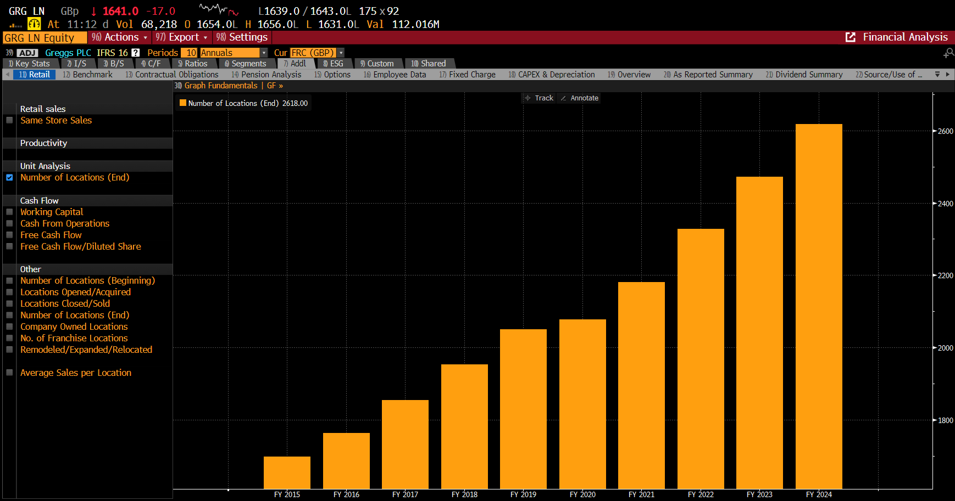
Task: Open the C/F tab
Action: click(151, 64)
